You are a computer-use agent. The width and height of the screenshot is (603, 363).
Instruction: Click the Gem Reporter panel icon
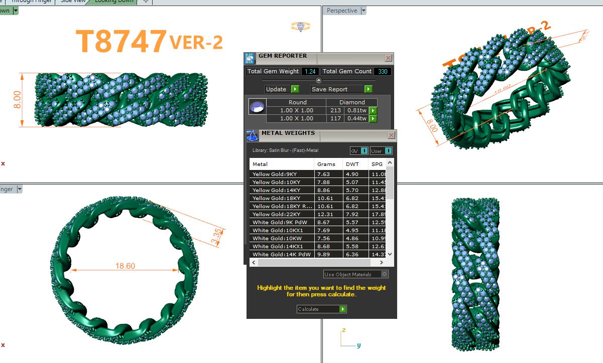(250, 59)
